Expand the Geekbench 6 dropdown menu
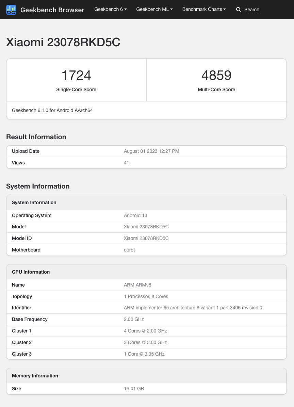Screen dimensions: 294x407 (x=111, y=9)
